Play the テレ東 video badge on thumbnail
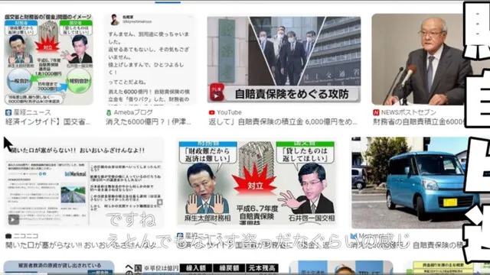This screenshot has height=275, width=490. pyautogui.click(x=217, y=92)
